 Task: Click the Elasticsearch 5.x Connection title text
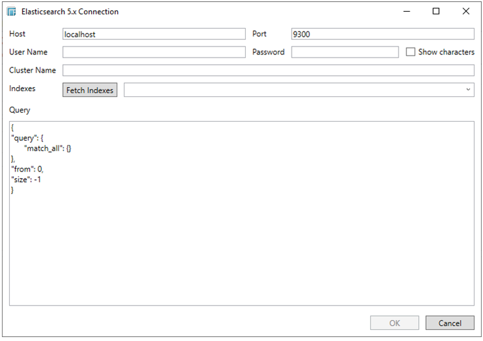(x=71, y=12)
